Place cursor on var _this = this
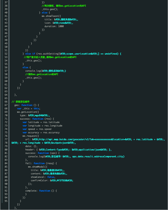This screenshot has height=210, width=168. (x=28, y=109)
